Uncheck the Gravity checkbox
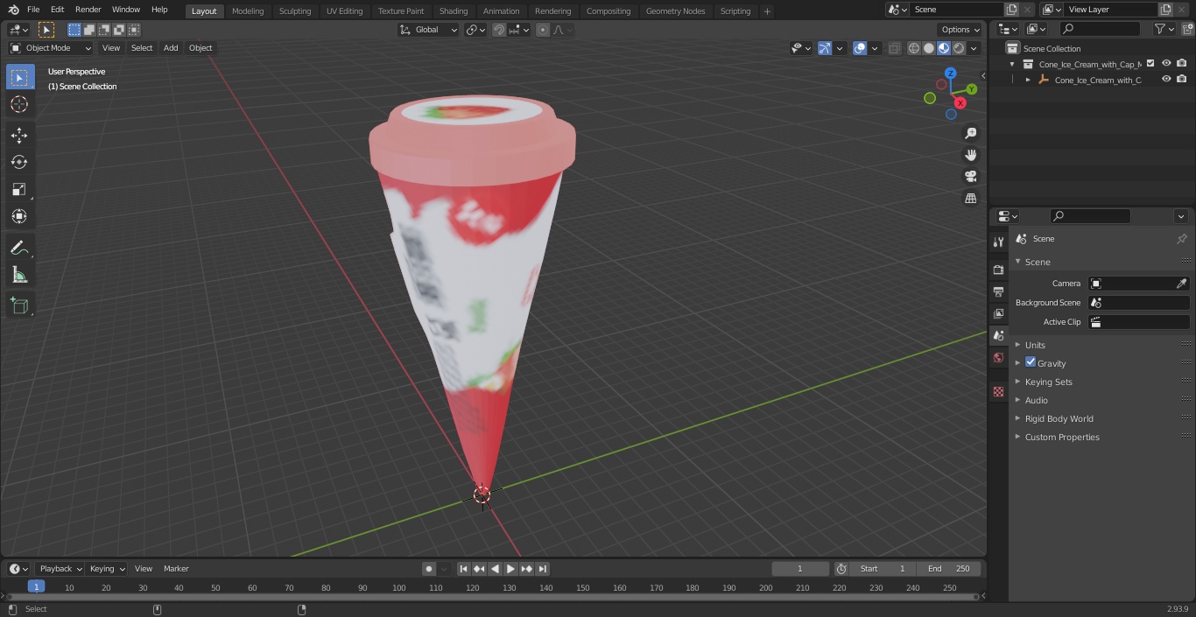This screenshot has width=1196, height=617. click(1031, 362)
